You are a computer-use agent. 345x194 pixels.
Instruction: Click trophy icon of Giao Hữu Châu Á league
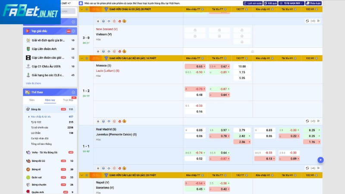coord(106,9)
